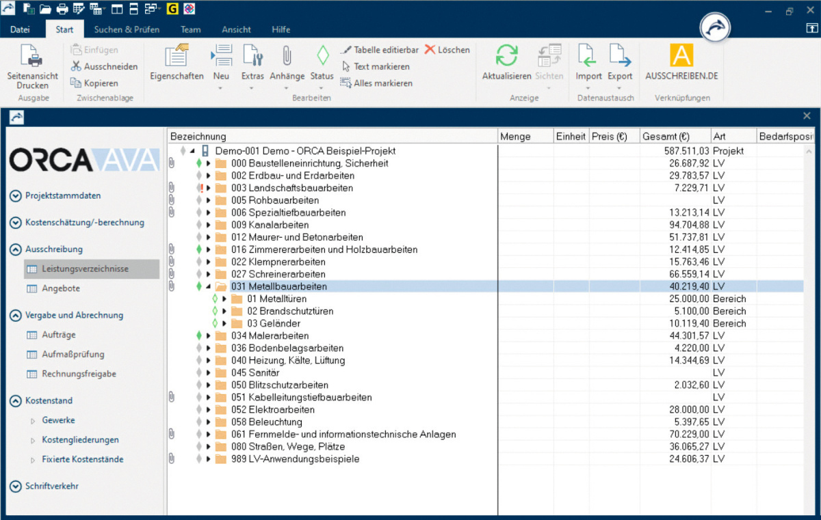The width and height of the screenshot is (821, 520).
Task: Open the Ansicht ribbon tab
Action: coord(236,29)
